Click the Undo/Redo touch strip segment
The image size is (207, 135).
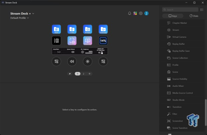pos(59,51)
